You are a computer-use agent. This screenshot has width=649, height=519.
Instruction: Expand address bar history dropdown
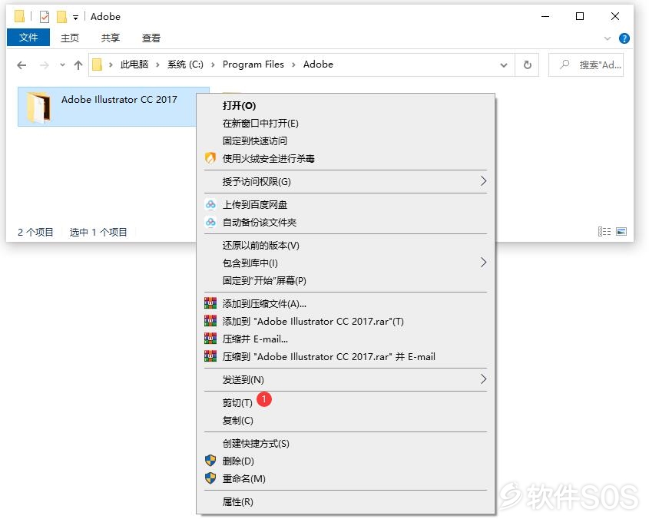pos(504,65)
